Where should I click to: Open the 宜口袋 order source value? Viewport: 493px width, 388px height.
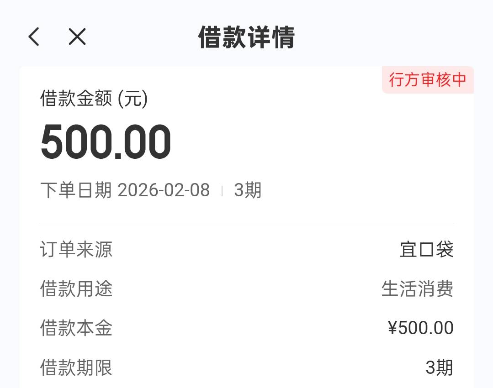[x=426, y=250]
